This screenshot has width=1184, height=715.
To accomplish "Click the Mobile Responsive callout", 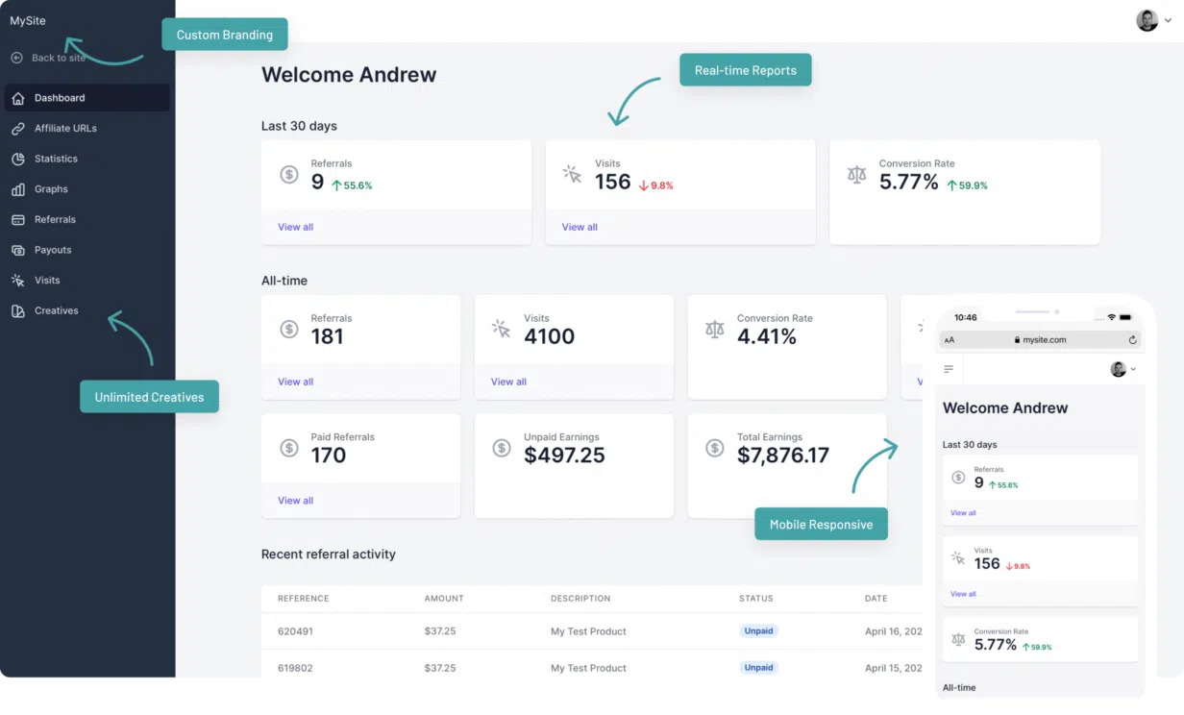I will tap(821, 524).
